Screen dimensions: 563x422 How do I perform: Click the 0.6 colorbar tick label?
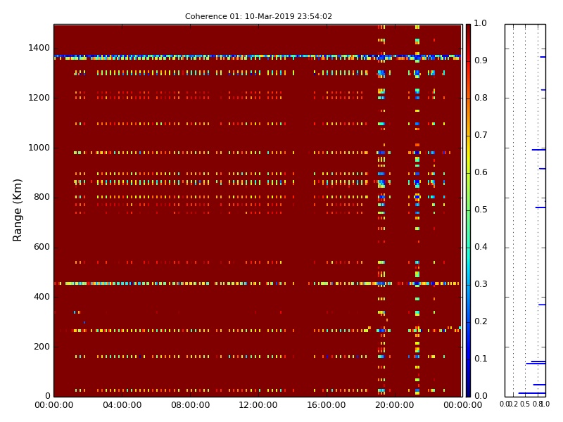pyautogui.click(x=481, y=172)
